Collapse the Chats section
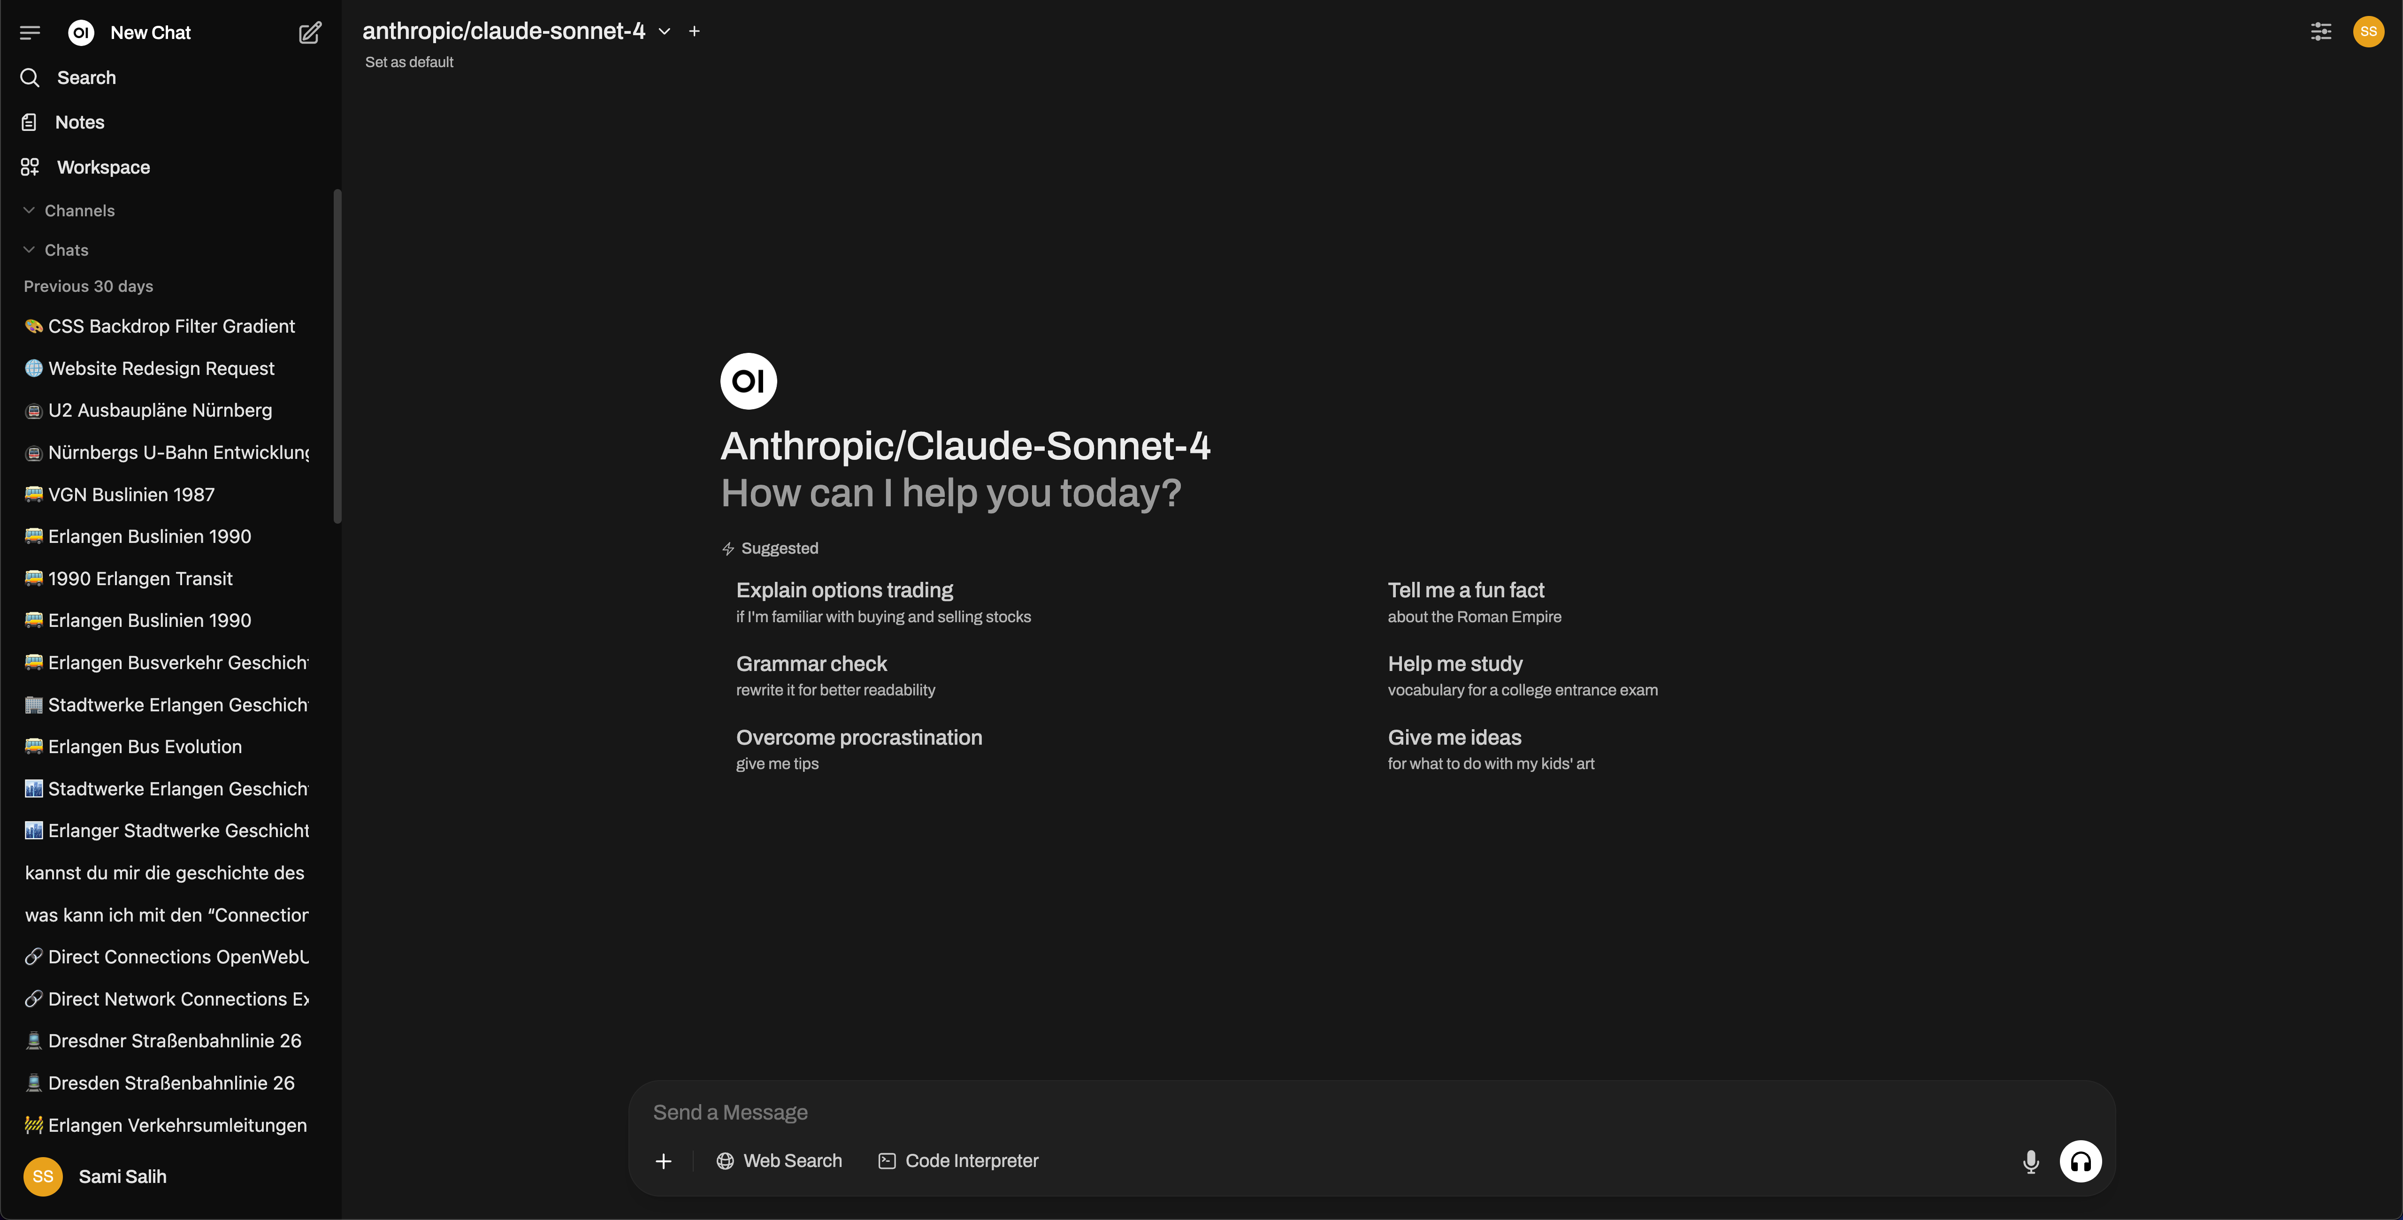 tap(56, 250)
